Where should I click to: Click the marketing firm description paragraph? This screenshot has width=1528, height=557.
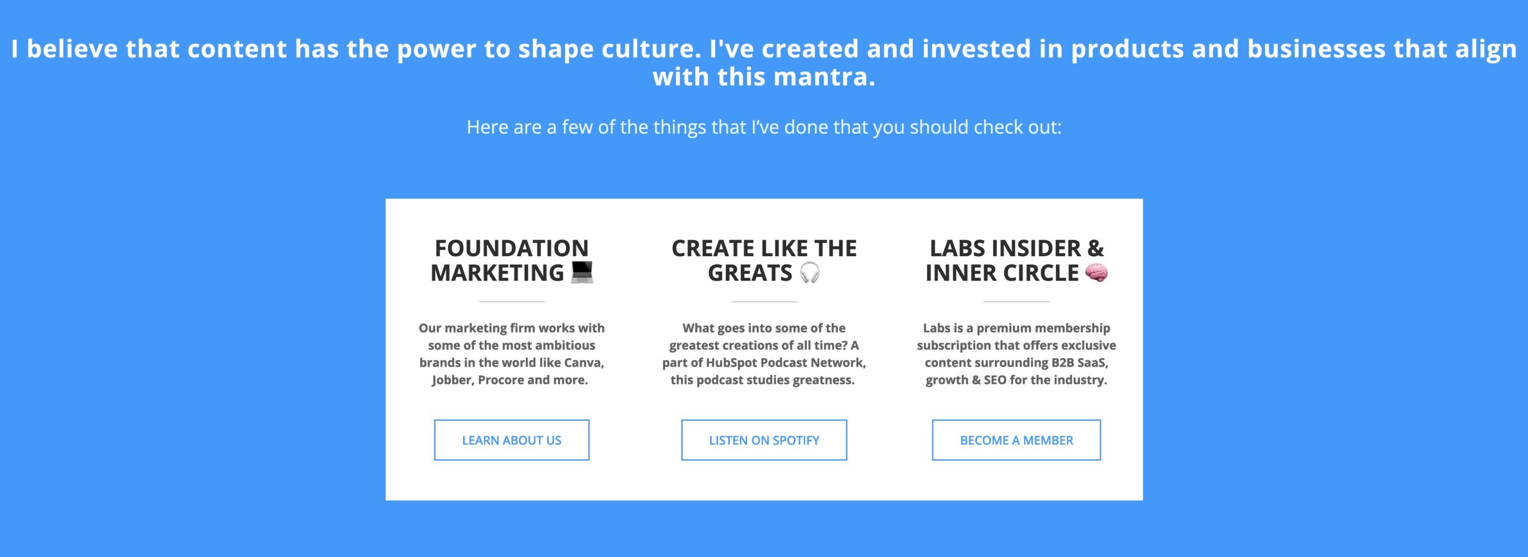[512, 353]
